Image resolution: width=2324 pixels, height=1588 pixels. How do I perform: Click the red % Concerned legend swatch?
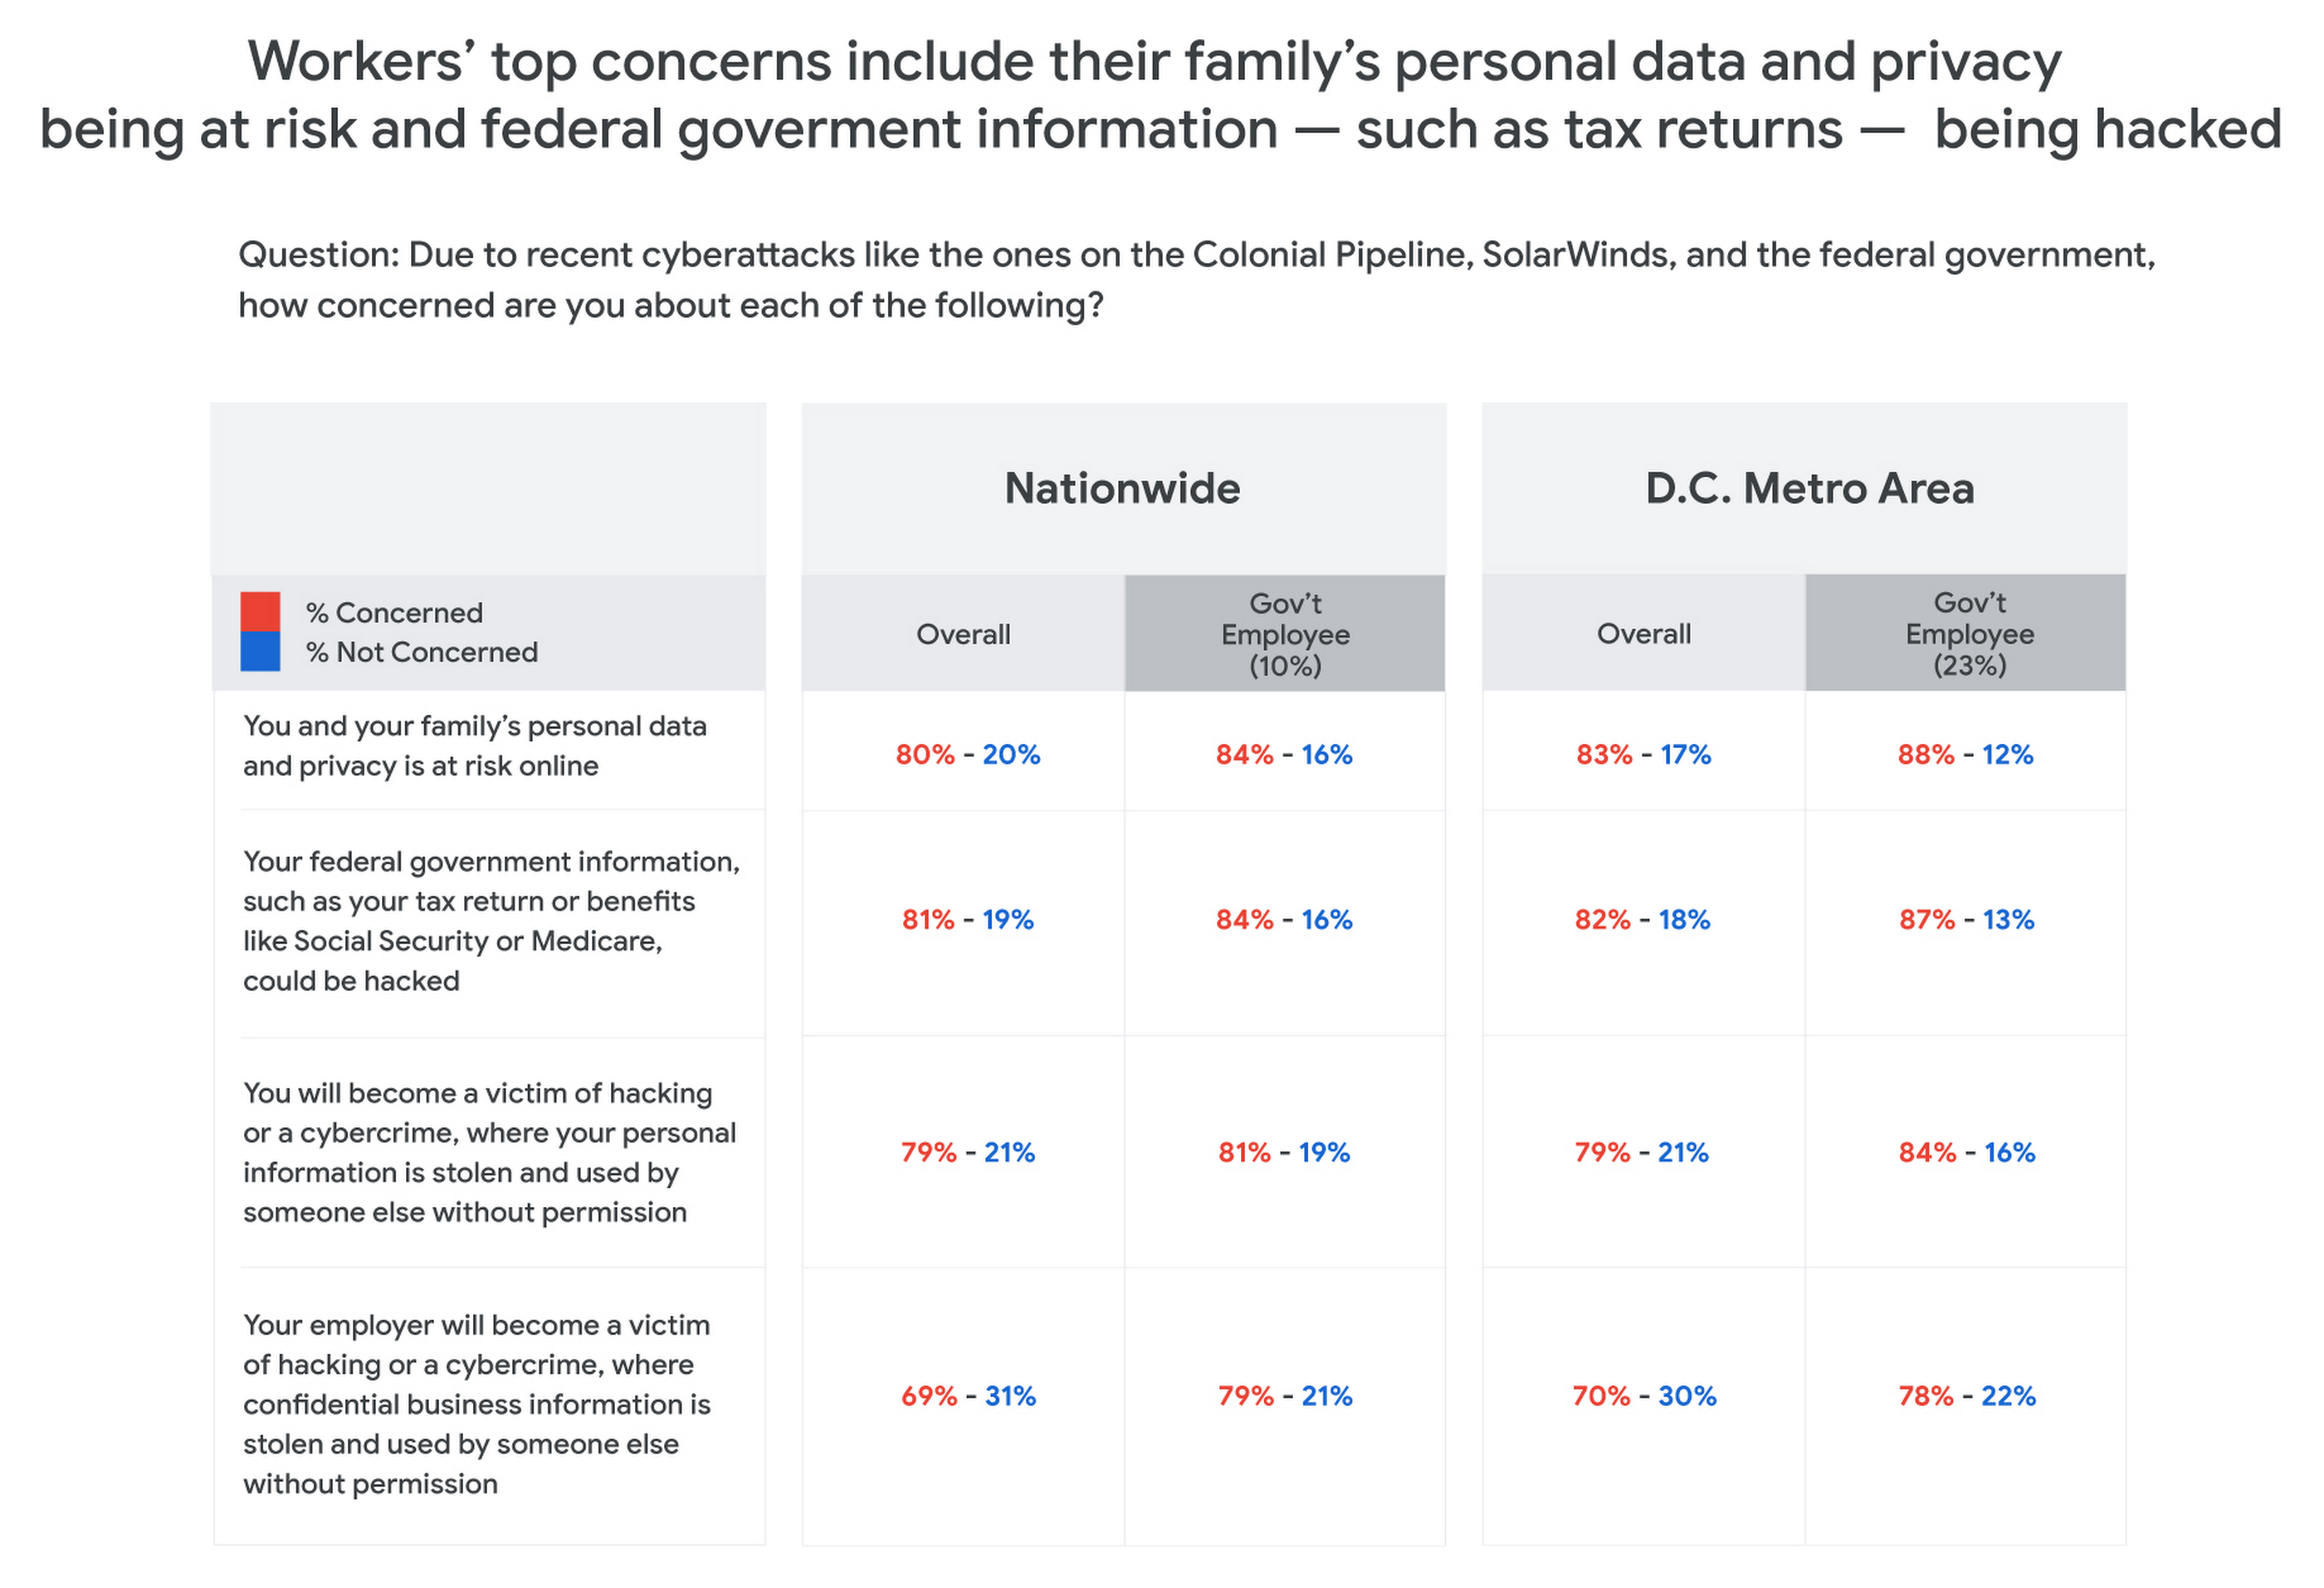point(260,611)
